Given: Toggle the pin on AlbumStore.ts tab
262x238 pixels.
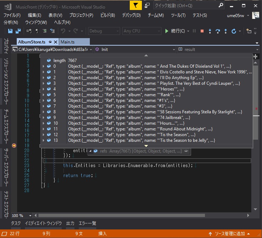Looking at the screenshot, I should (50, 42).
